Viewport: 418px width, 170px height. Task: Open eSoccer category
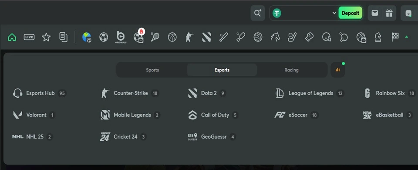(297, 115)
